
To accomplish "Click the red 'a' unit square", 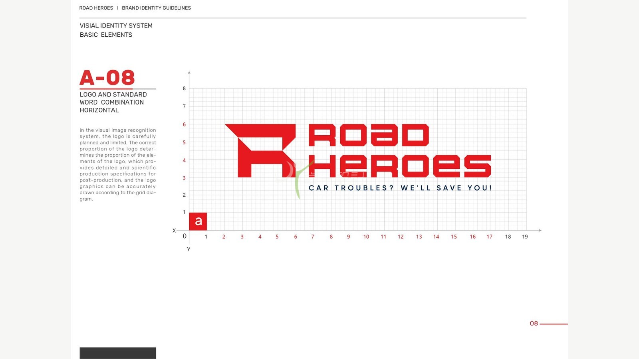I will 198,221.
